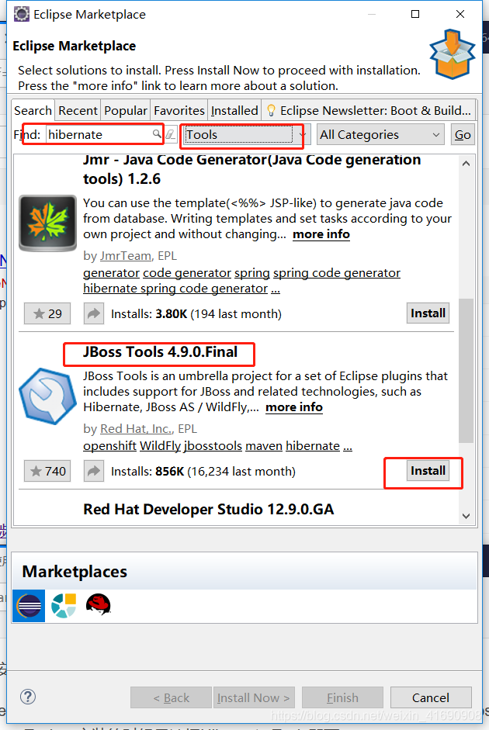The image size is (489, 730).
Task: Select the Eclipse Marketplace catalog icon
Action: point(29,606)
